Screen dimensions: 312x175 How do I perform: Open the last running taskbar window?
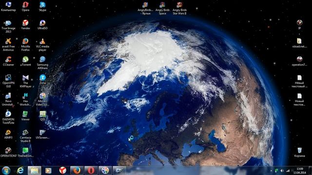(x=119, y=171)
